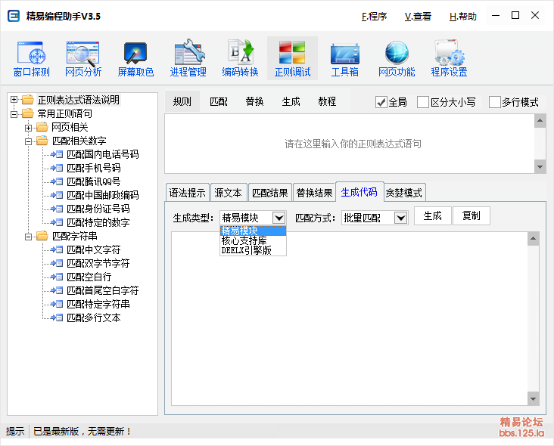Image resolution: width=554 pixels, height=446 pixels.
Task: Open the 生成代码 tab
Action: tap(359, 192)
